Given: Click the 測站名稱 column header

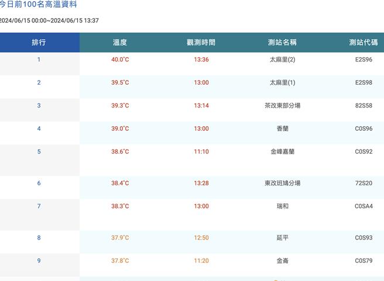Looking at the screenshot, I should click(x=282, y=42).
